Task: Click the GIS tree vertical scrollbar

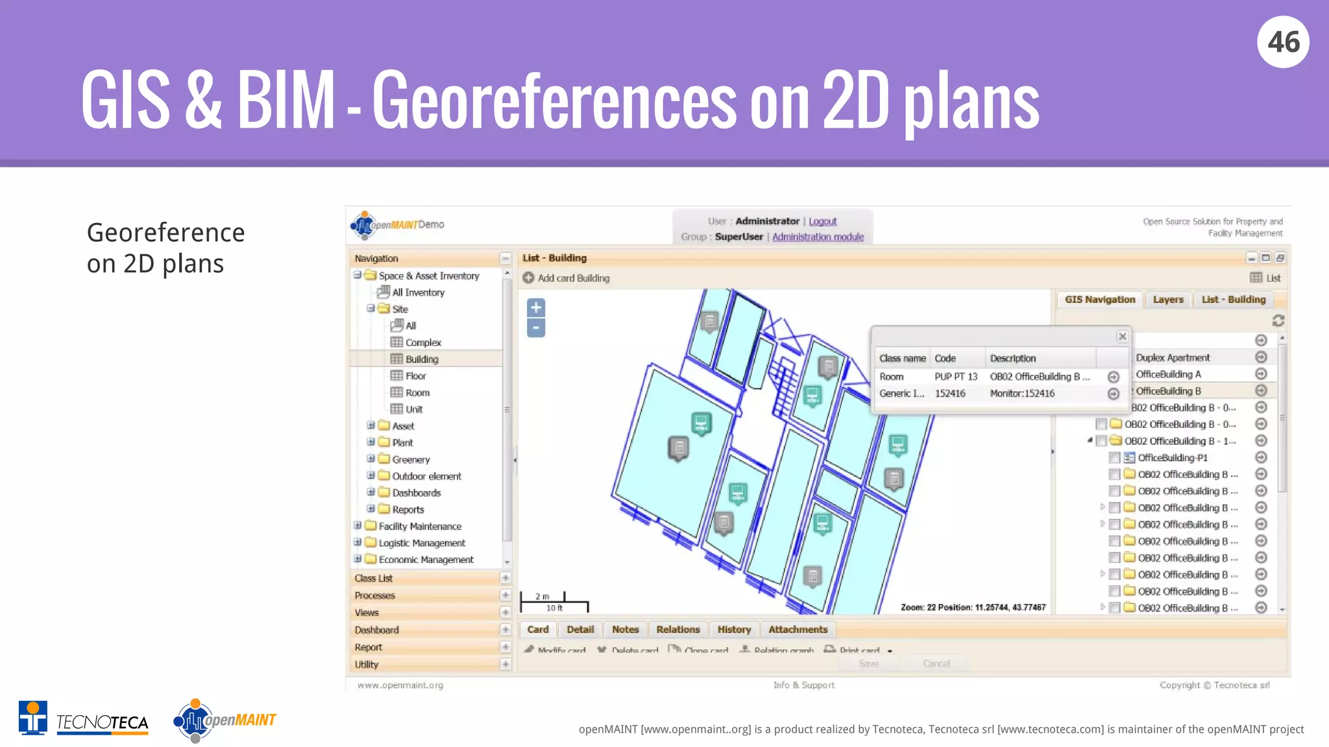Action: (1282, 419)
